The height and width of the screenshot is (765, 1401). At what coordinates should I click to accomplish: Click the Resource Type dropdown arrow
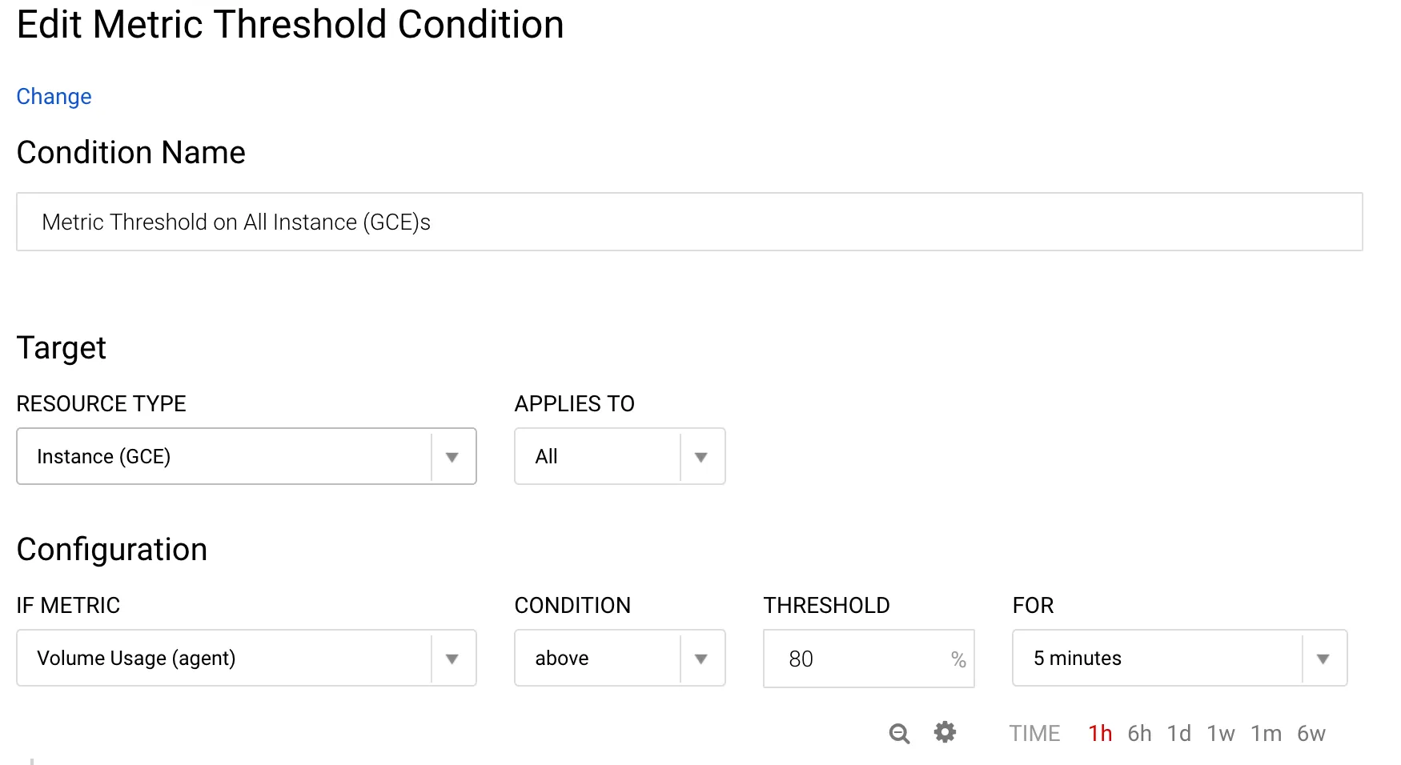pyautogui.click(x=452, y=457)
